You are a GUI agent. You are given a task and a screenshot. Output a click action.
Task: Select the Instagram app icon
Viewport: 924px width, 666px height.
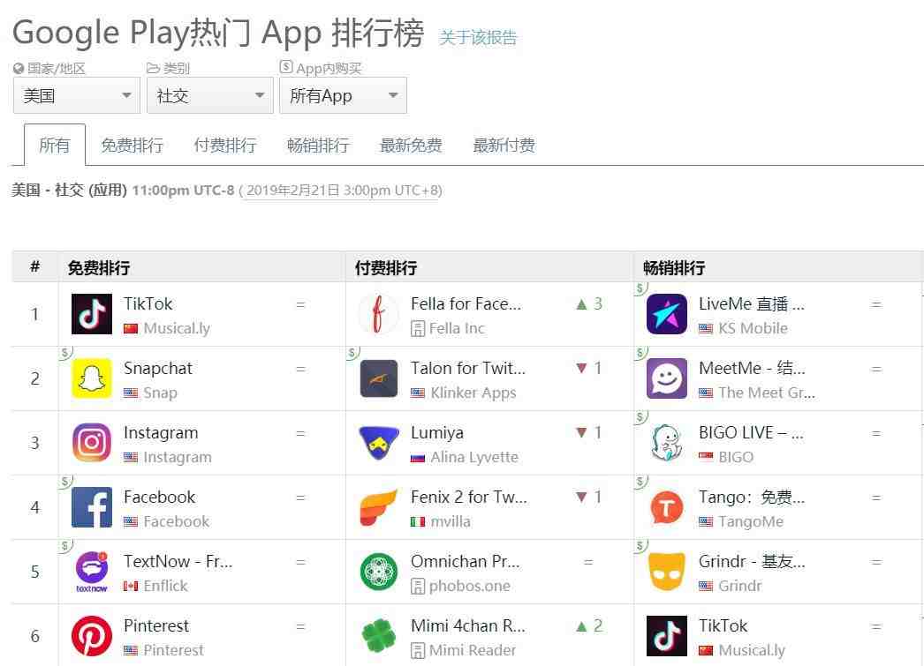92,443
